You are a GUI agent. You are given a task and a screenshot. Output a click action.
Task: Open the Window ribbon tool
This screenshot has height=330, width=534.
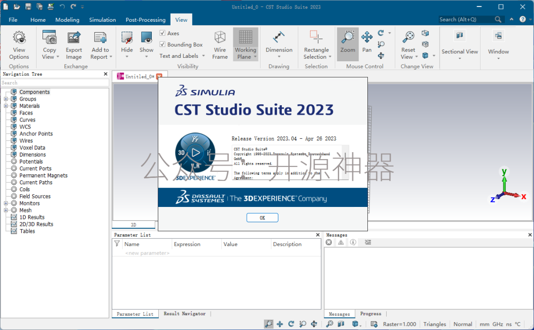pos(498,45)
